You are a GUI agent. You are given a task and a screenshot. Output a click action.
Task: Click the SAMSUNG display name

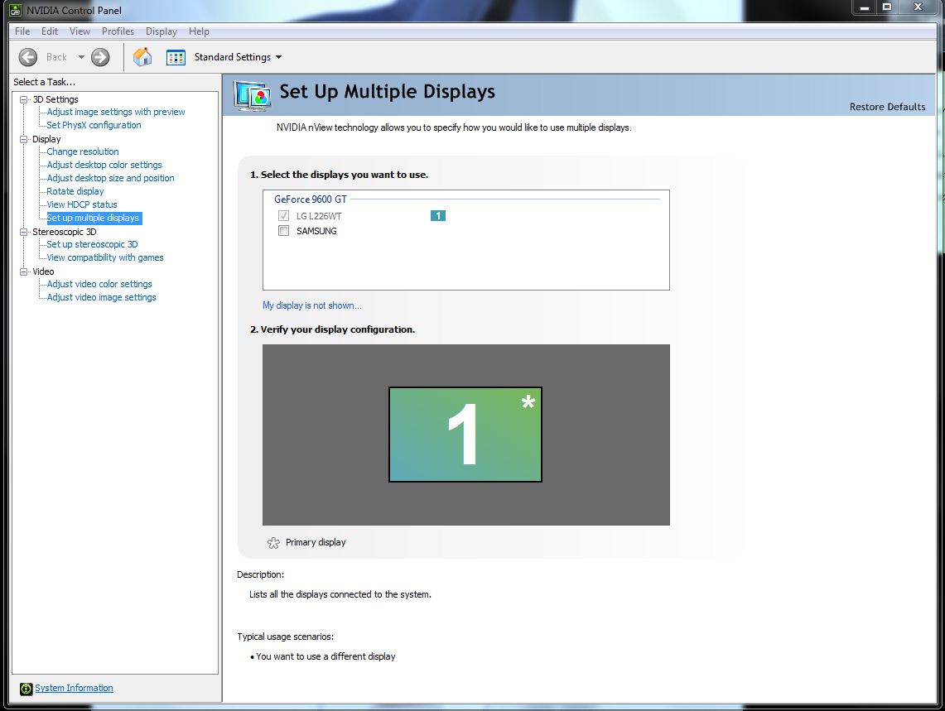[x=316, y=232]
